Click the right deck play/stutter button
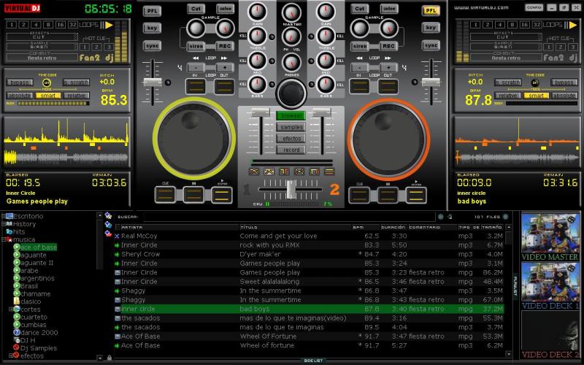 416,195
